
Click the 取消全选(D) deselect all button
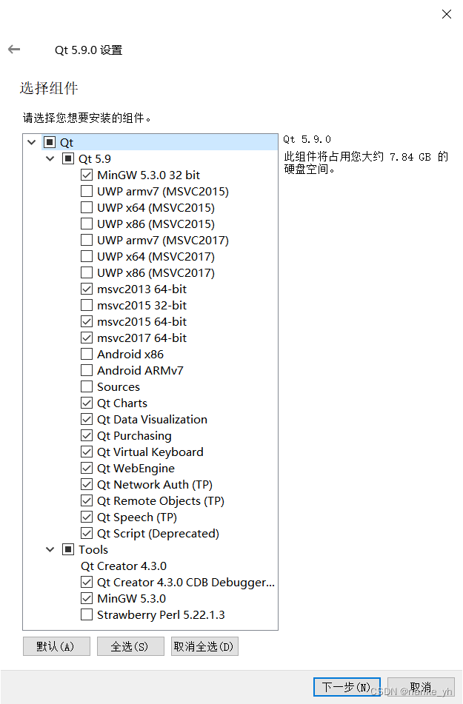click(204, 646)
